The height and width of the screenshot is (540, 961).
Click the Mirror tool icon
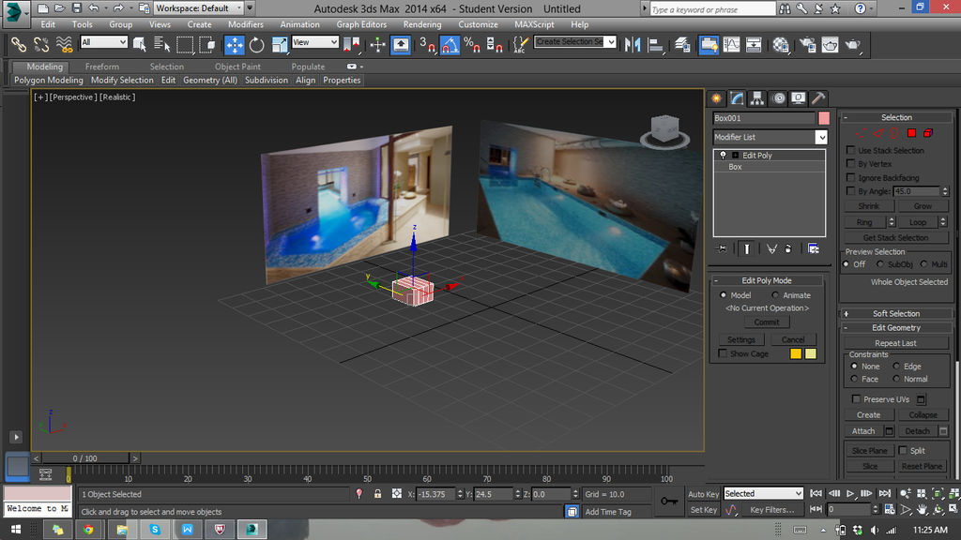(632, 45)
